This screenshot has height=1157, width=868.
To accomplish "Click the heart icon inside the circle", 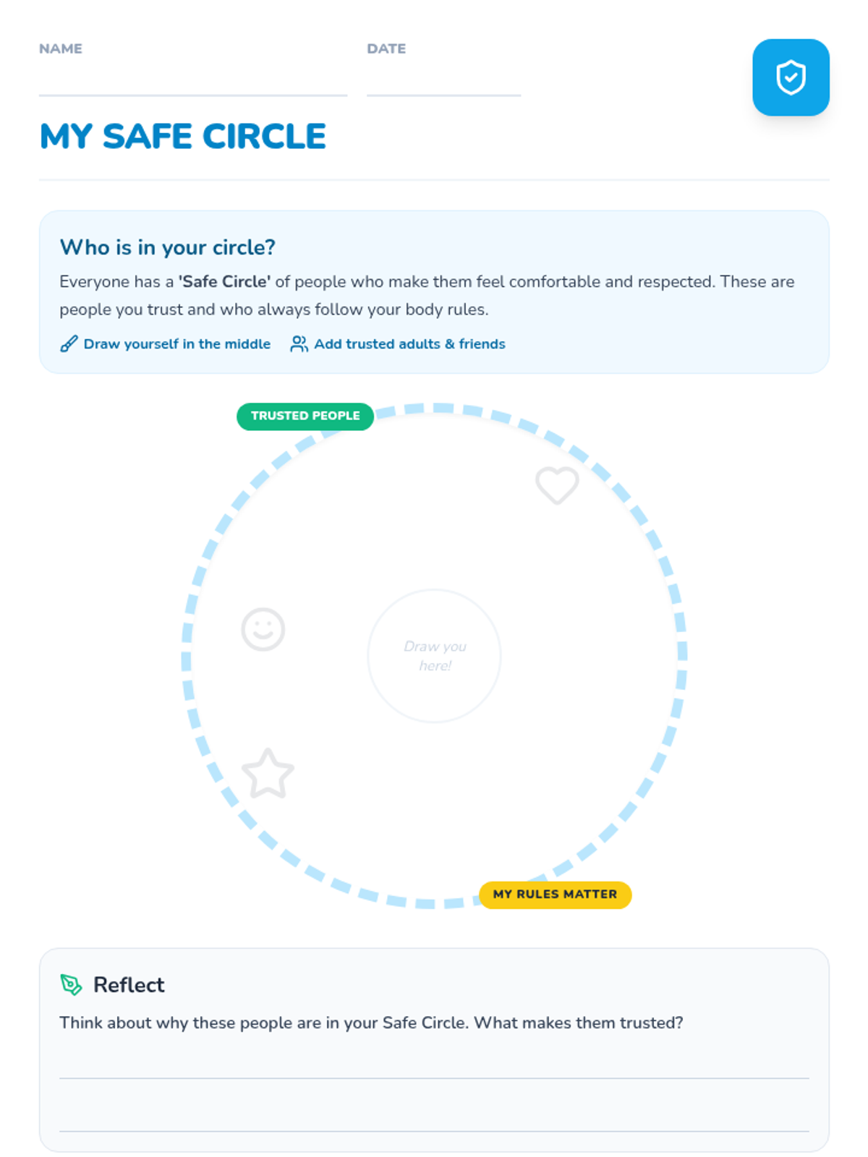I will pos(557,484).
